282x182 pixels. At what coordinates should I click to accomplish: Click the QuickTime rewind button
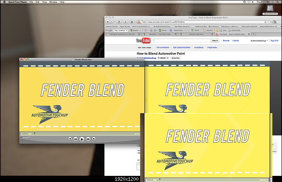click(76, 139)
